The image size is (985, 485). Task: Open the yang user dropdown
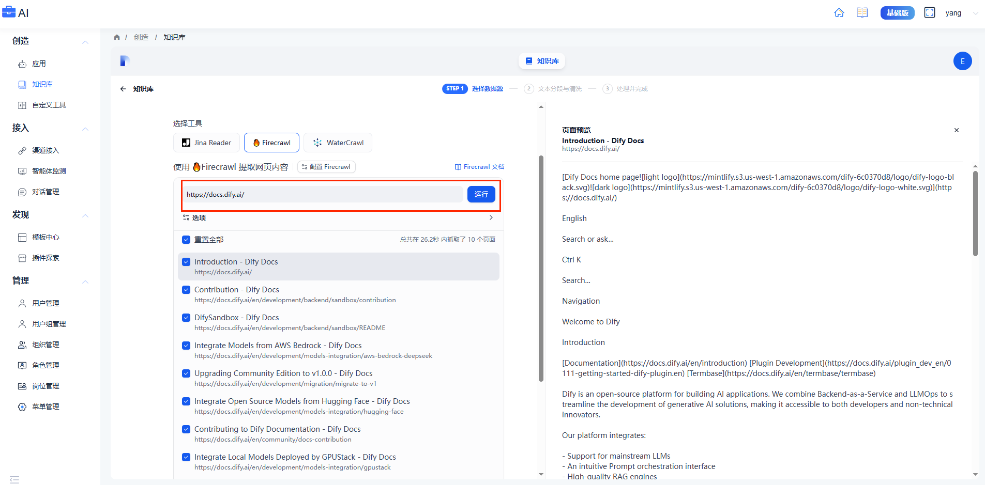coord(961,13)
